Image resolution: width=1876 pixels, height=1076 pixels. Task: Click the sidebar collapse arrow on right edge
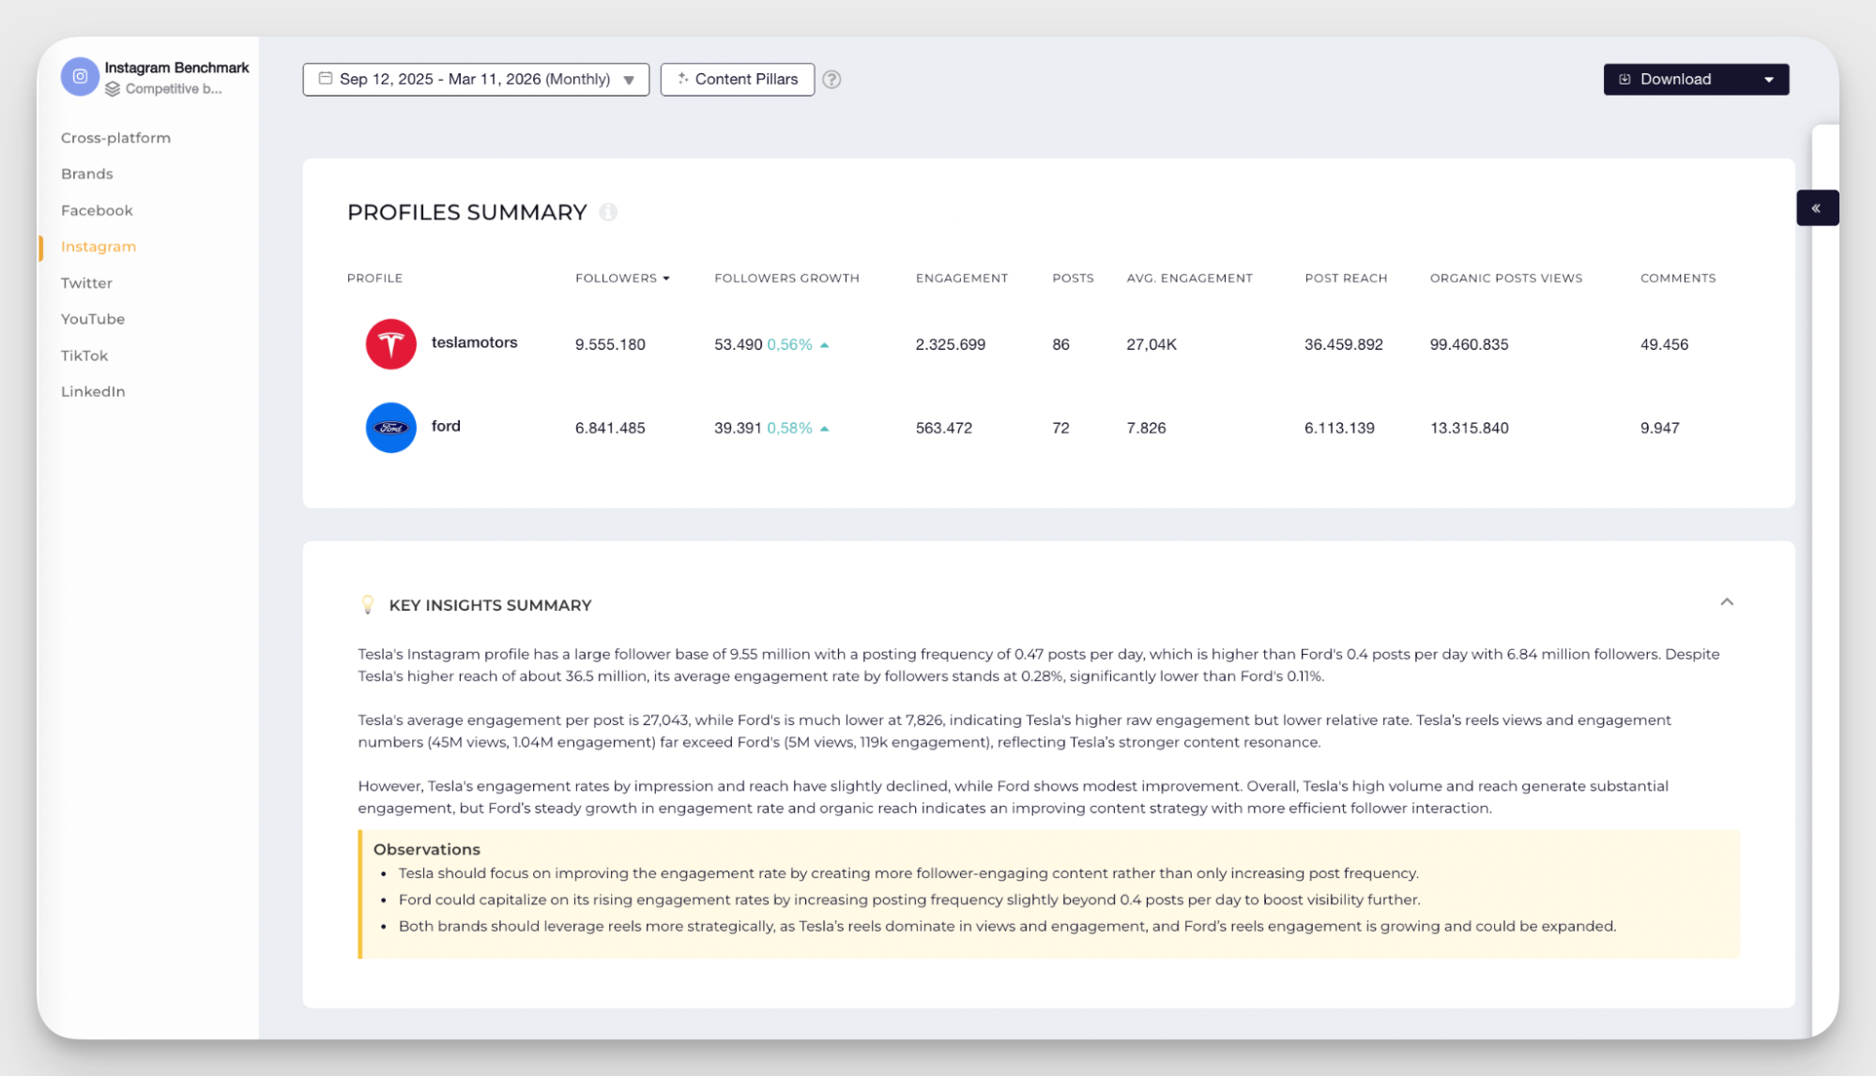pos(1818,207)
